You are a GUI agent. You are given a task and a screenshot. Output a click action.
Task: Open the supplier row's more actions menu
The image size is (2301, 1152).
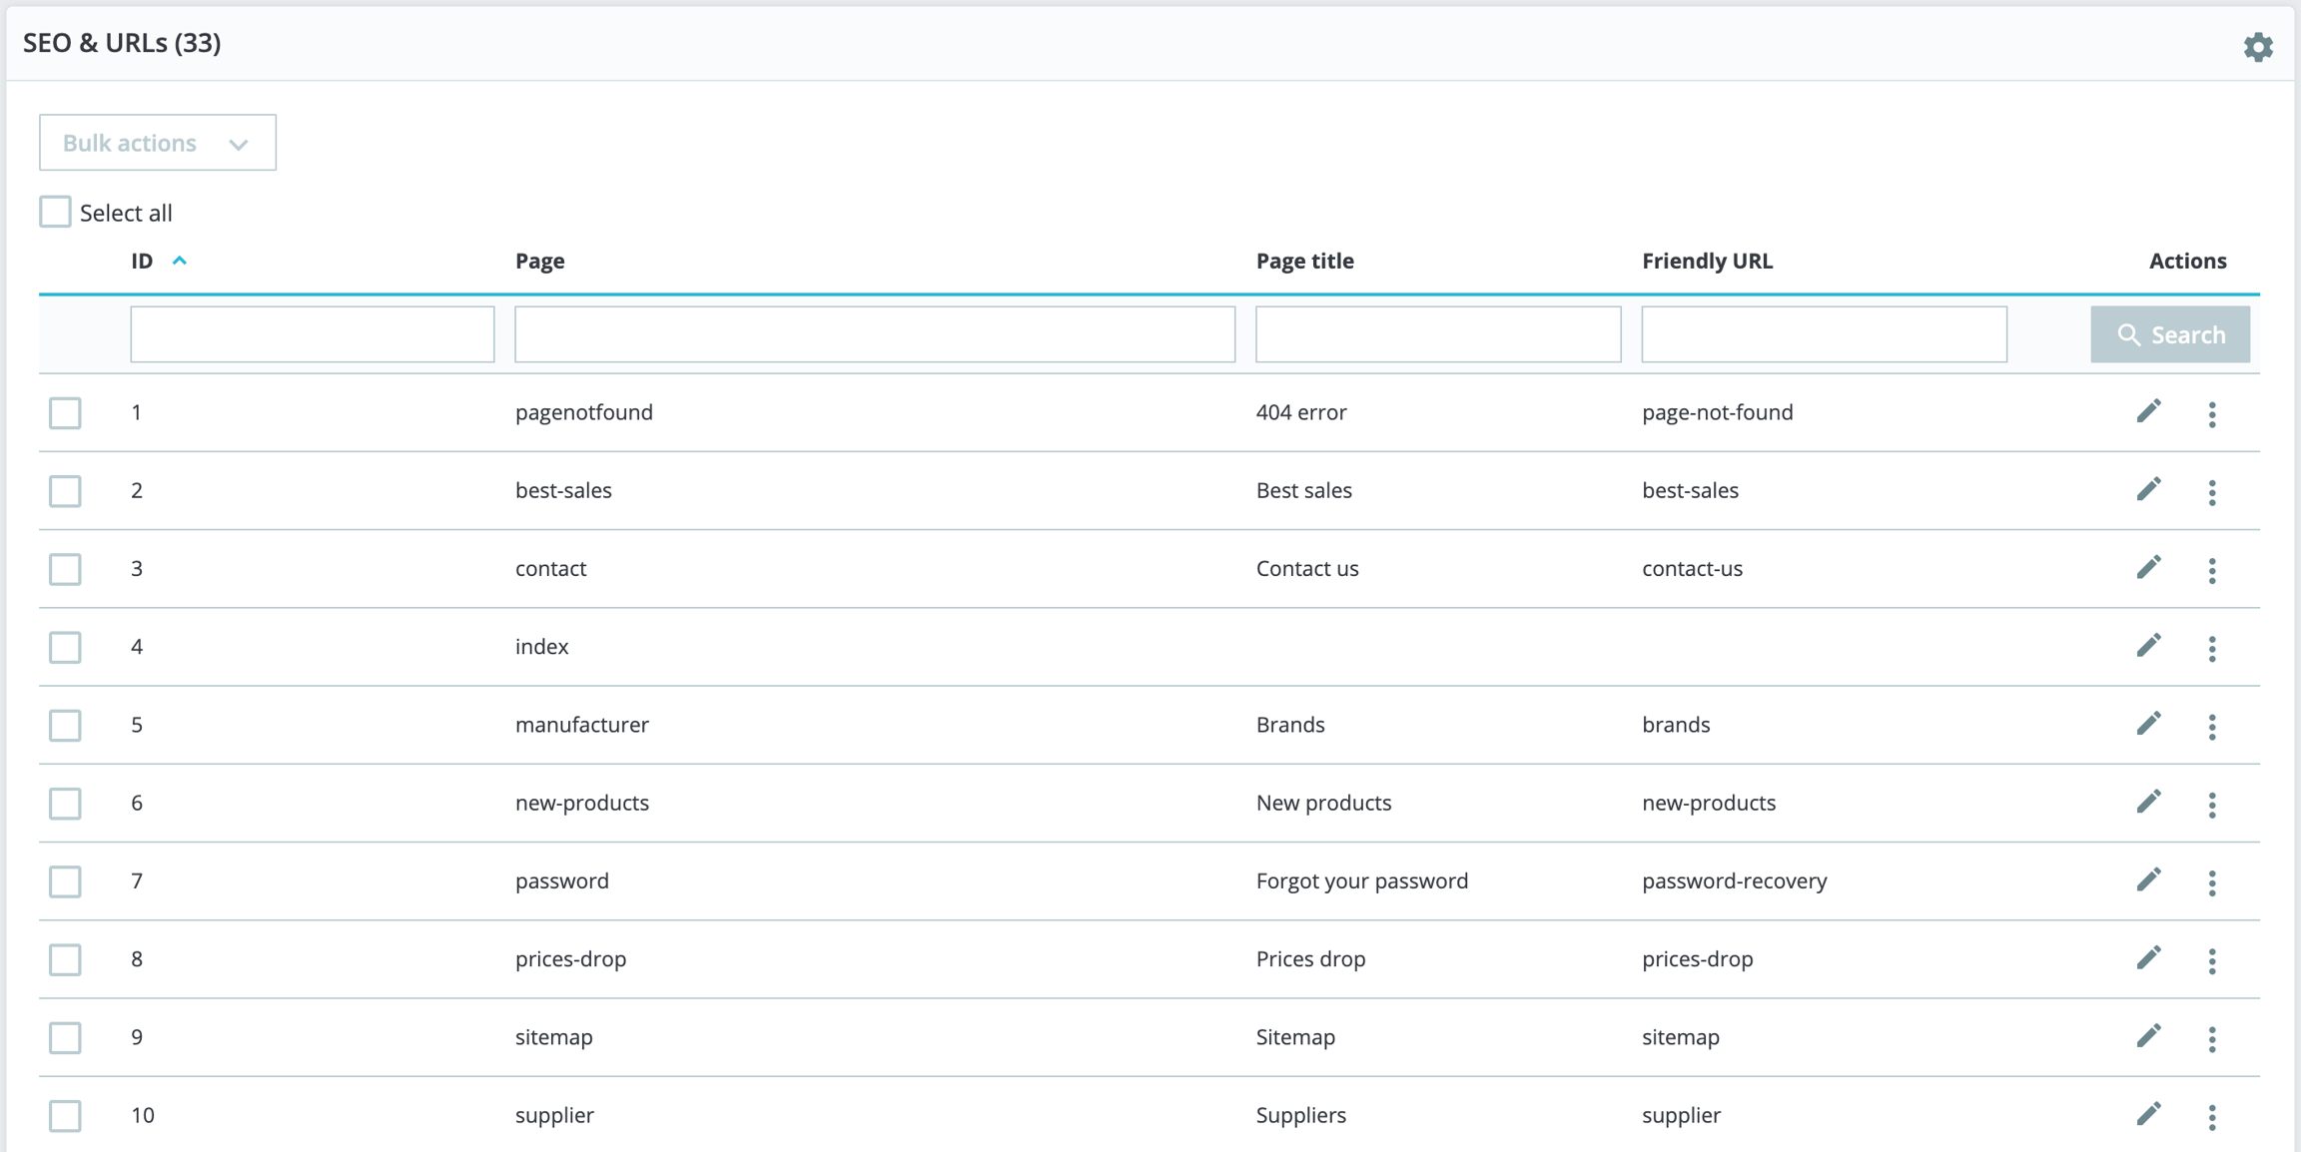coord(2212,1117)
